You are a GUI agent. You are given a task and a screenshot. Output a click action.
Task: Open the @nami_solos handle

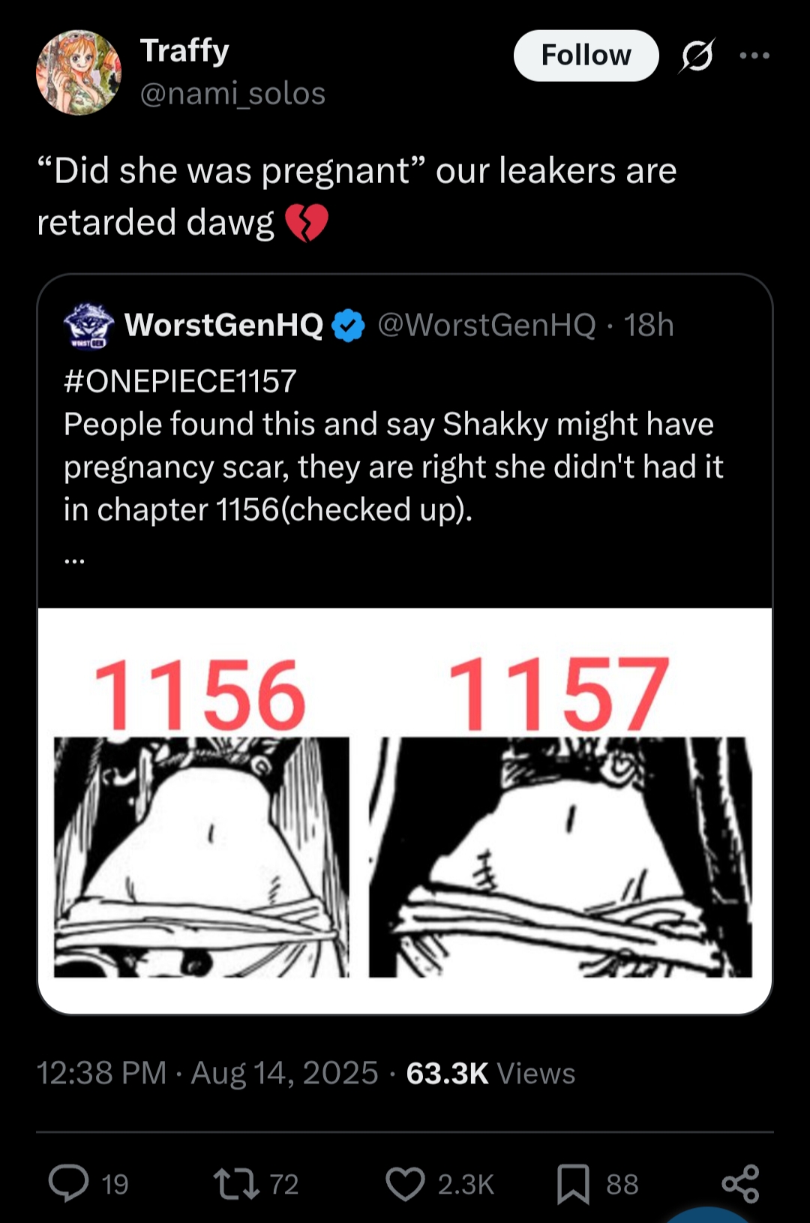[232, 94]
